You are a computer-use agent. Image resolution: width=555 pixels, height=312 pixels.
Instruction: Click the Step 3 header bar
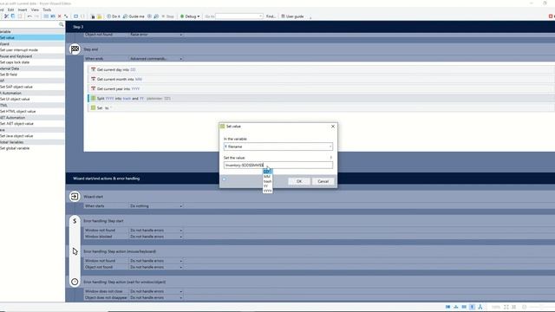[310, 27]
